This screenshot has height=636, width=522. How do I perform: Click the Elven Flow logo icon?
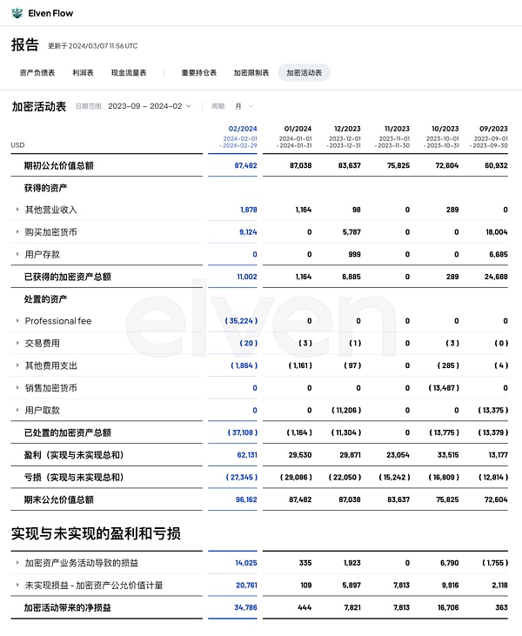tap(17, 13)
